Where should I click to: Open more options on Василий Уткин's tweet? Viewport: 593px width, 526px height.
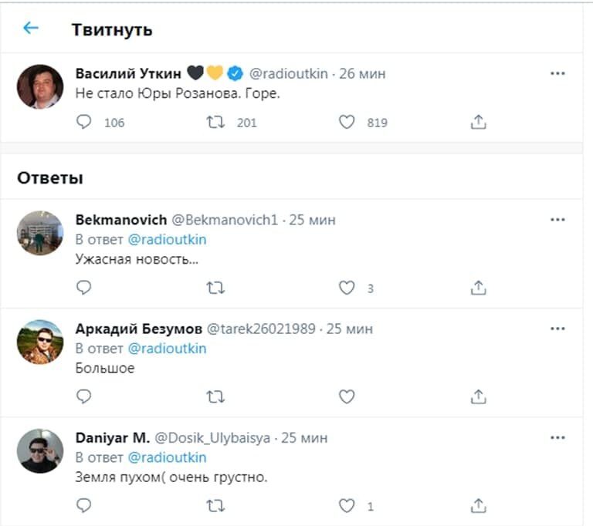tap(557, 73)
